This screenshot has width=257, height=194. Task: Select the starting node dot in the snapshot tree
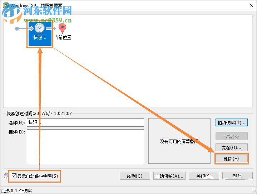(x=17, y=29)
